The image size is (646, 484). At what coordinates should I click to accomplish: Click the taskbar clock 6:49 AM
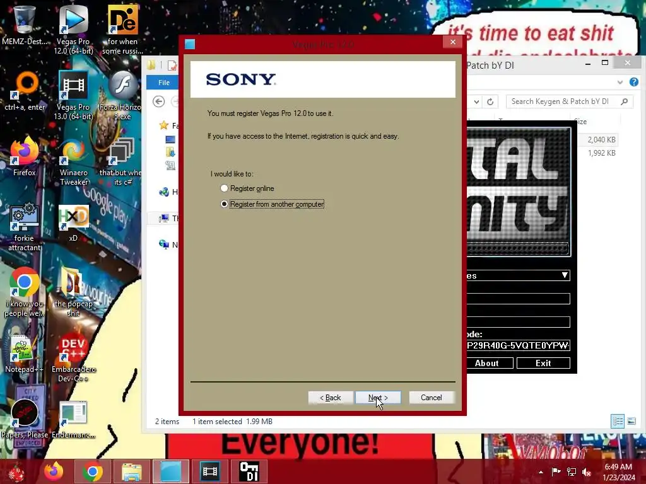619,472
